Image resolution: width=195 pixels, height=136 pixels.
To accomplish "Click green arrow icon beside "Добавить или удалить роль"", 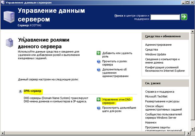I will tap(98, 53).
